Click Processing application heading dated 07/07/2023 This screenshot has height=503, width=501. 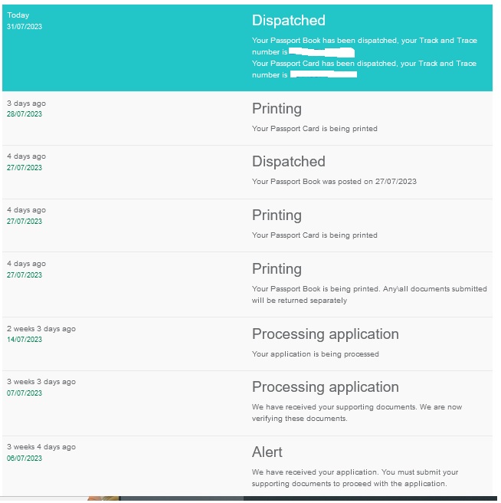325,387
